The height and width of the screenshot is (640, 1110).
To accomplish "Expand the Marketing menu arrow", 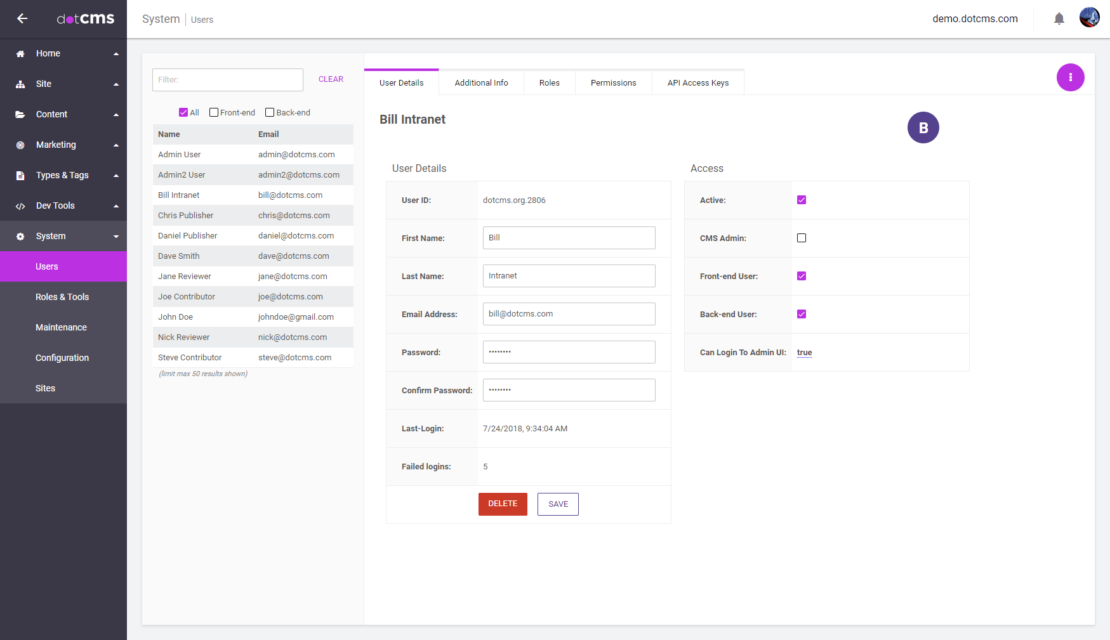I will click(x=116, y=145).
